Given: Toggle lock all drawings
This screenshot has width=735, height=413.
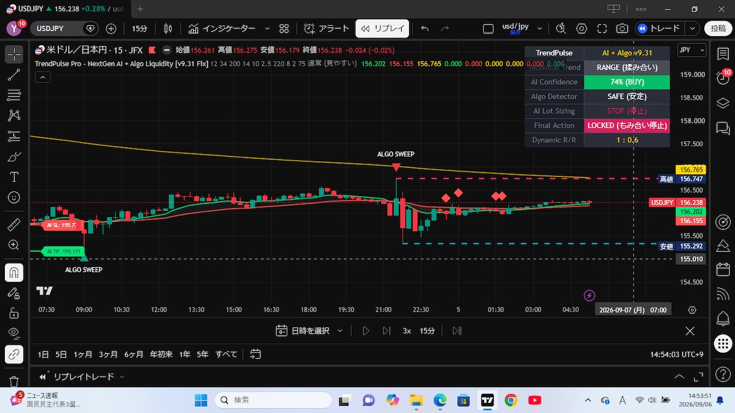Looking at the screenshot, I should click(x=14, y=313).
